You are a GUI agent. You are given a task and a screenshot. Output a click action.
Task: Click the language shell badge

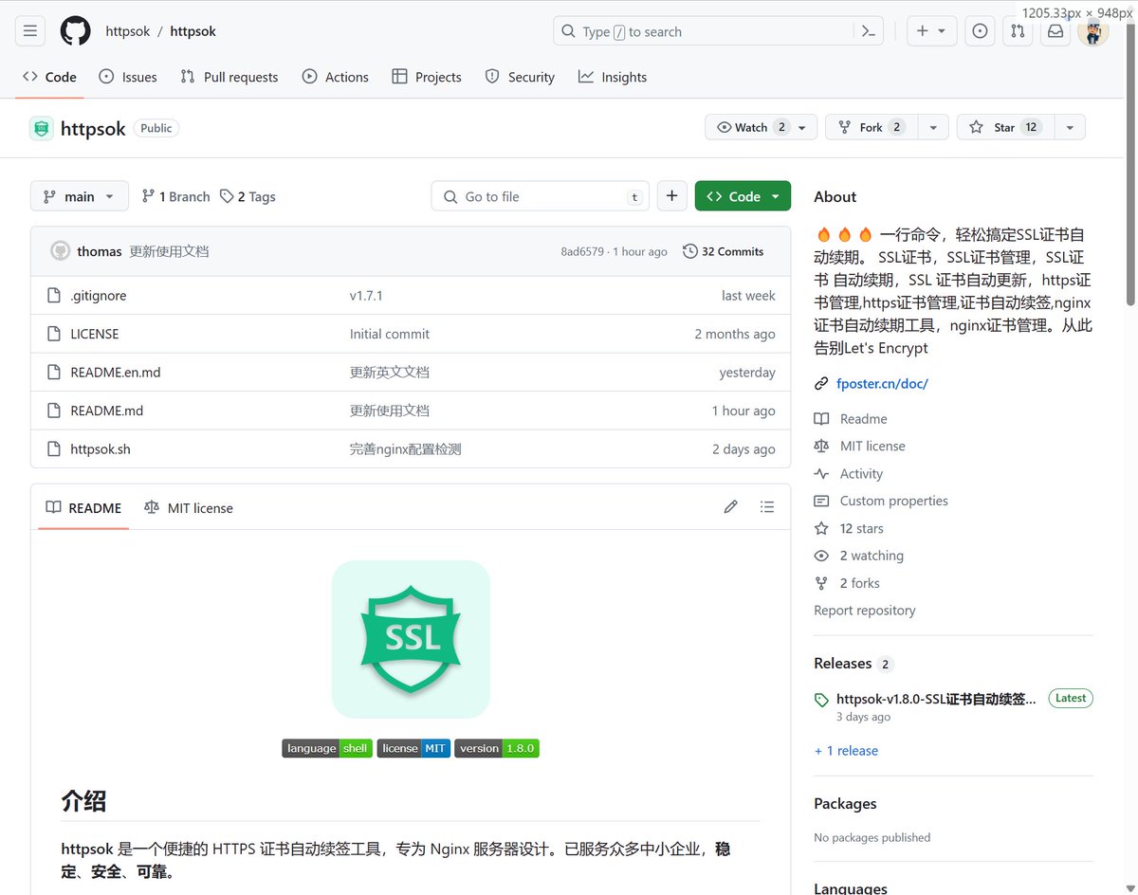(327, 748)
